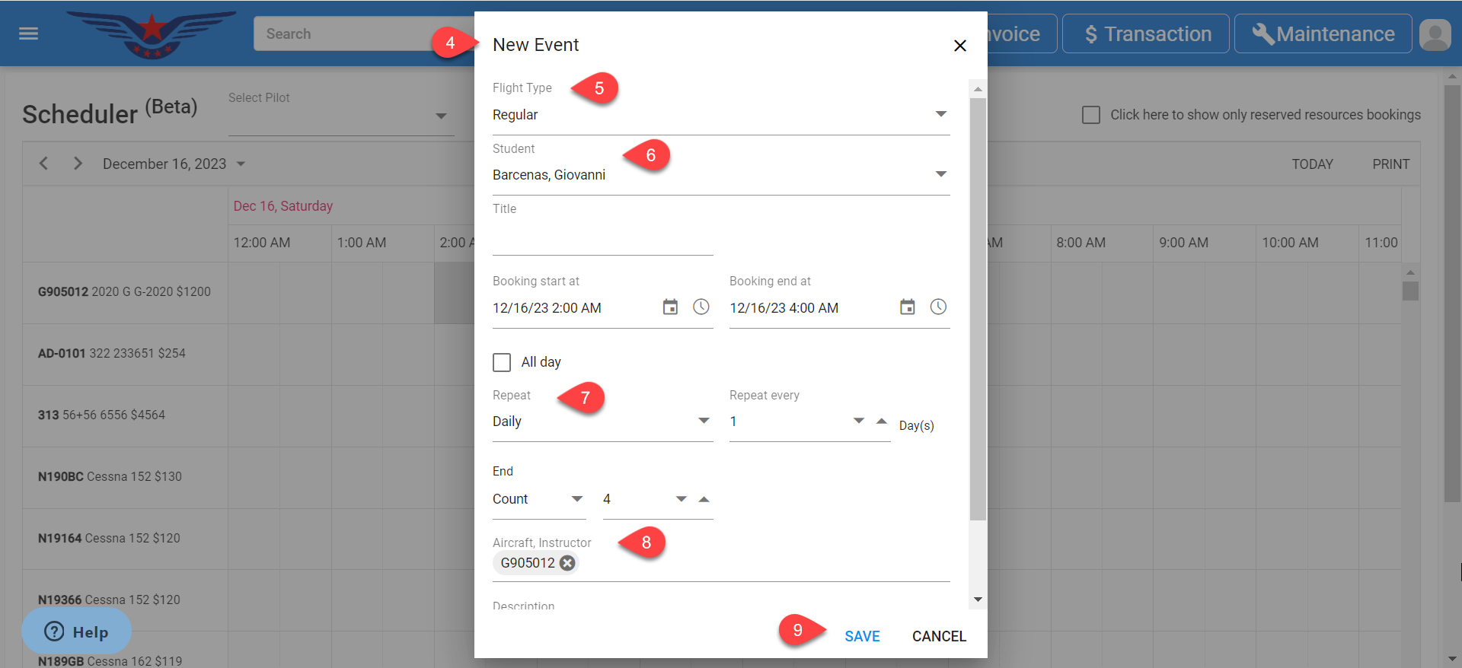Go to previous day in scheduler
Screen dimensions: 1462x668
(44, 164)
